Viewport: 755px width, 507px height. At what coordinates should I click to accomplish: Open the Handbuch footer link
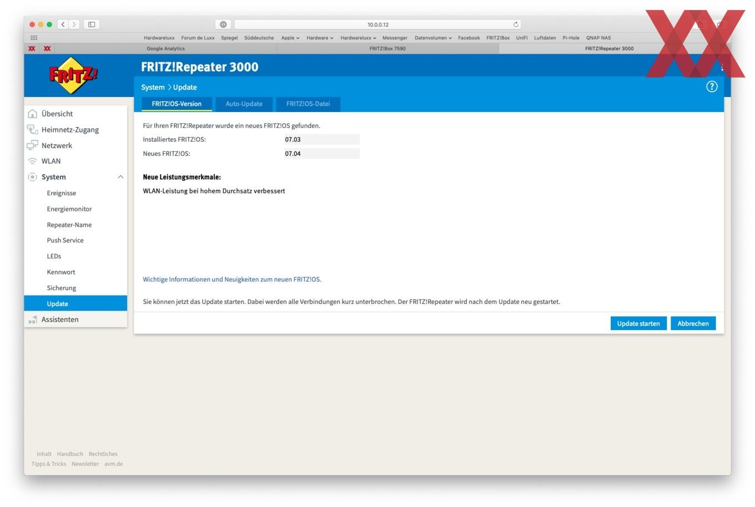tap(70, 454)
